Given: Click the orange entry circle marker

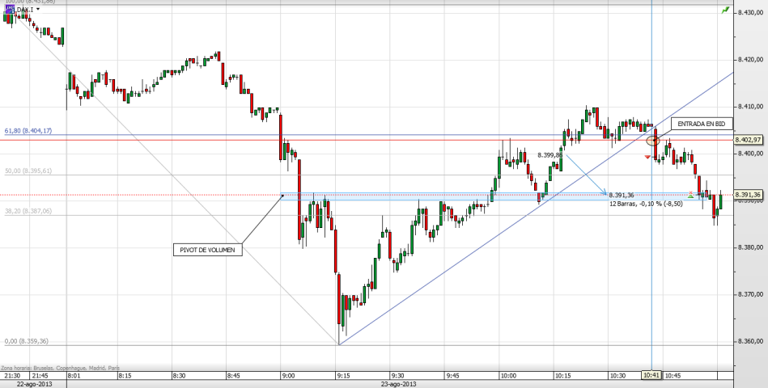Looking at the screenshot, I should 654,141.
